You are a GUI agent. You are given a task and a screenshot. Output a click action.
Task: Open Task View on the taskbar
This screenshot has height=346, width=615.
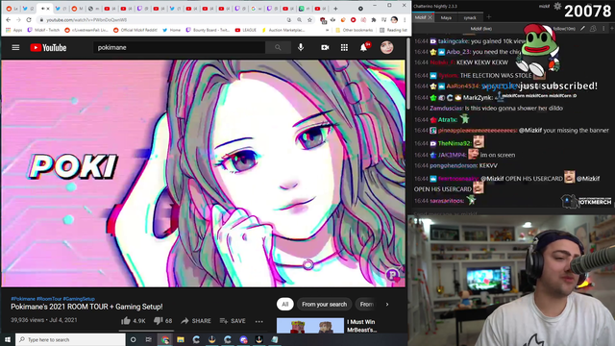point(148,339)
